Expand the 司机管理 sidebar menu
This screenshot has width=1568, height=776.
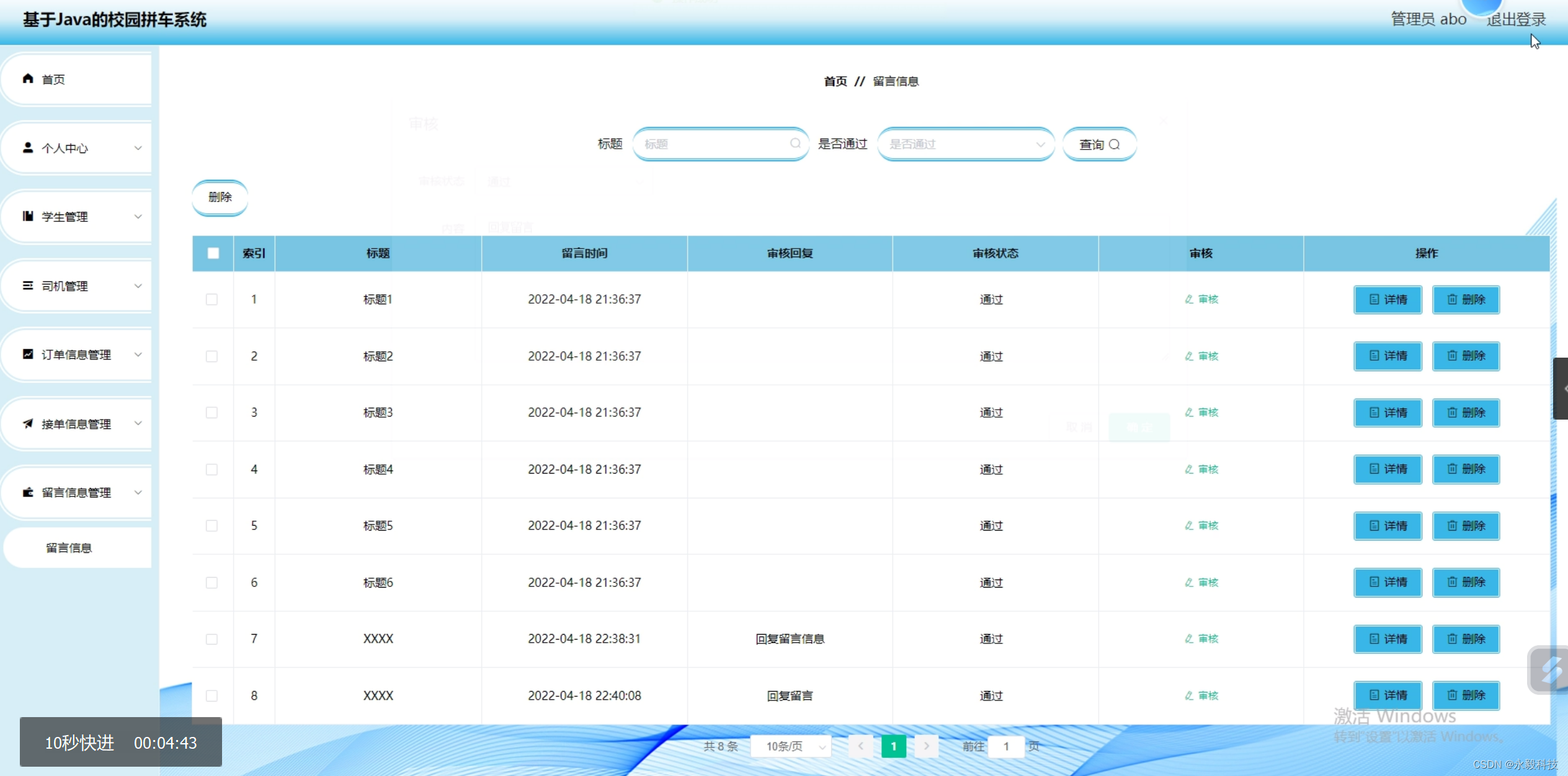pyautogui.click(x=76, y=286)
